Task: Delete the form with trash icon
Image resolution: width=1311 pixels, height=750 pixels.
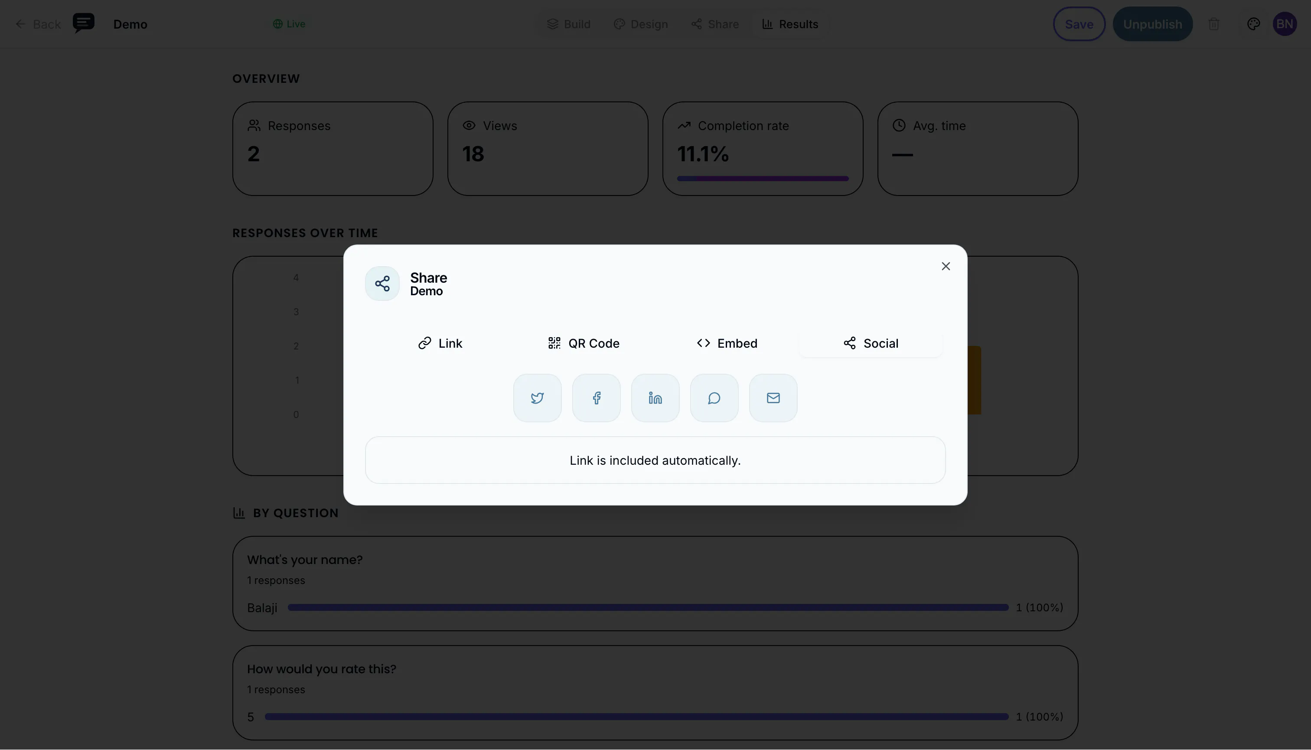Action: point(1213,24)
